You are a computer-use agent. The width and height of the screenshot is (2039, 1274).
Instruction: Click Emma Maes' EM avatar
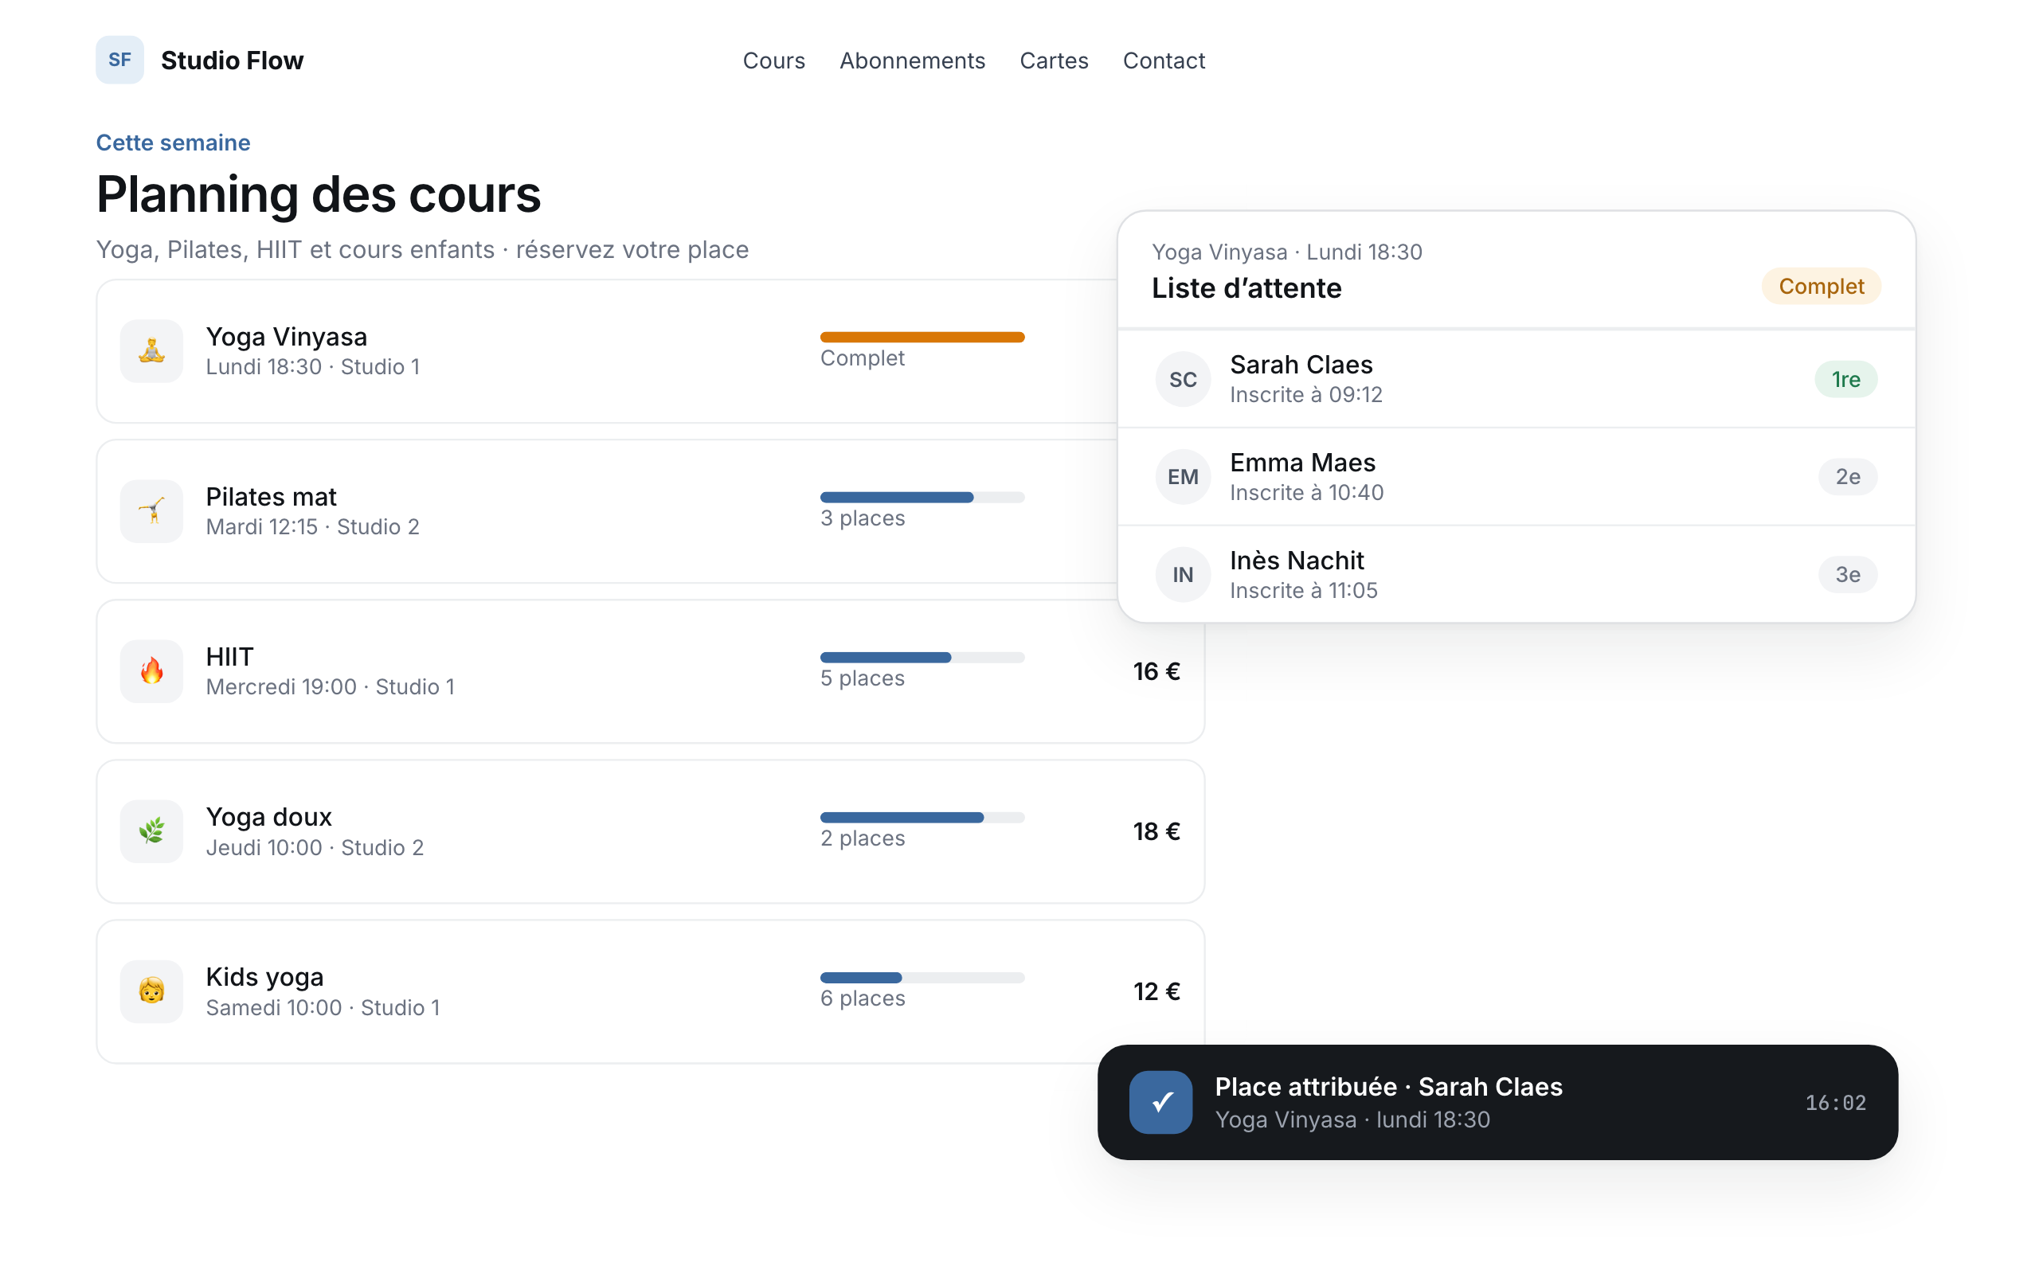coord(1183,477)
